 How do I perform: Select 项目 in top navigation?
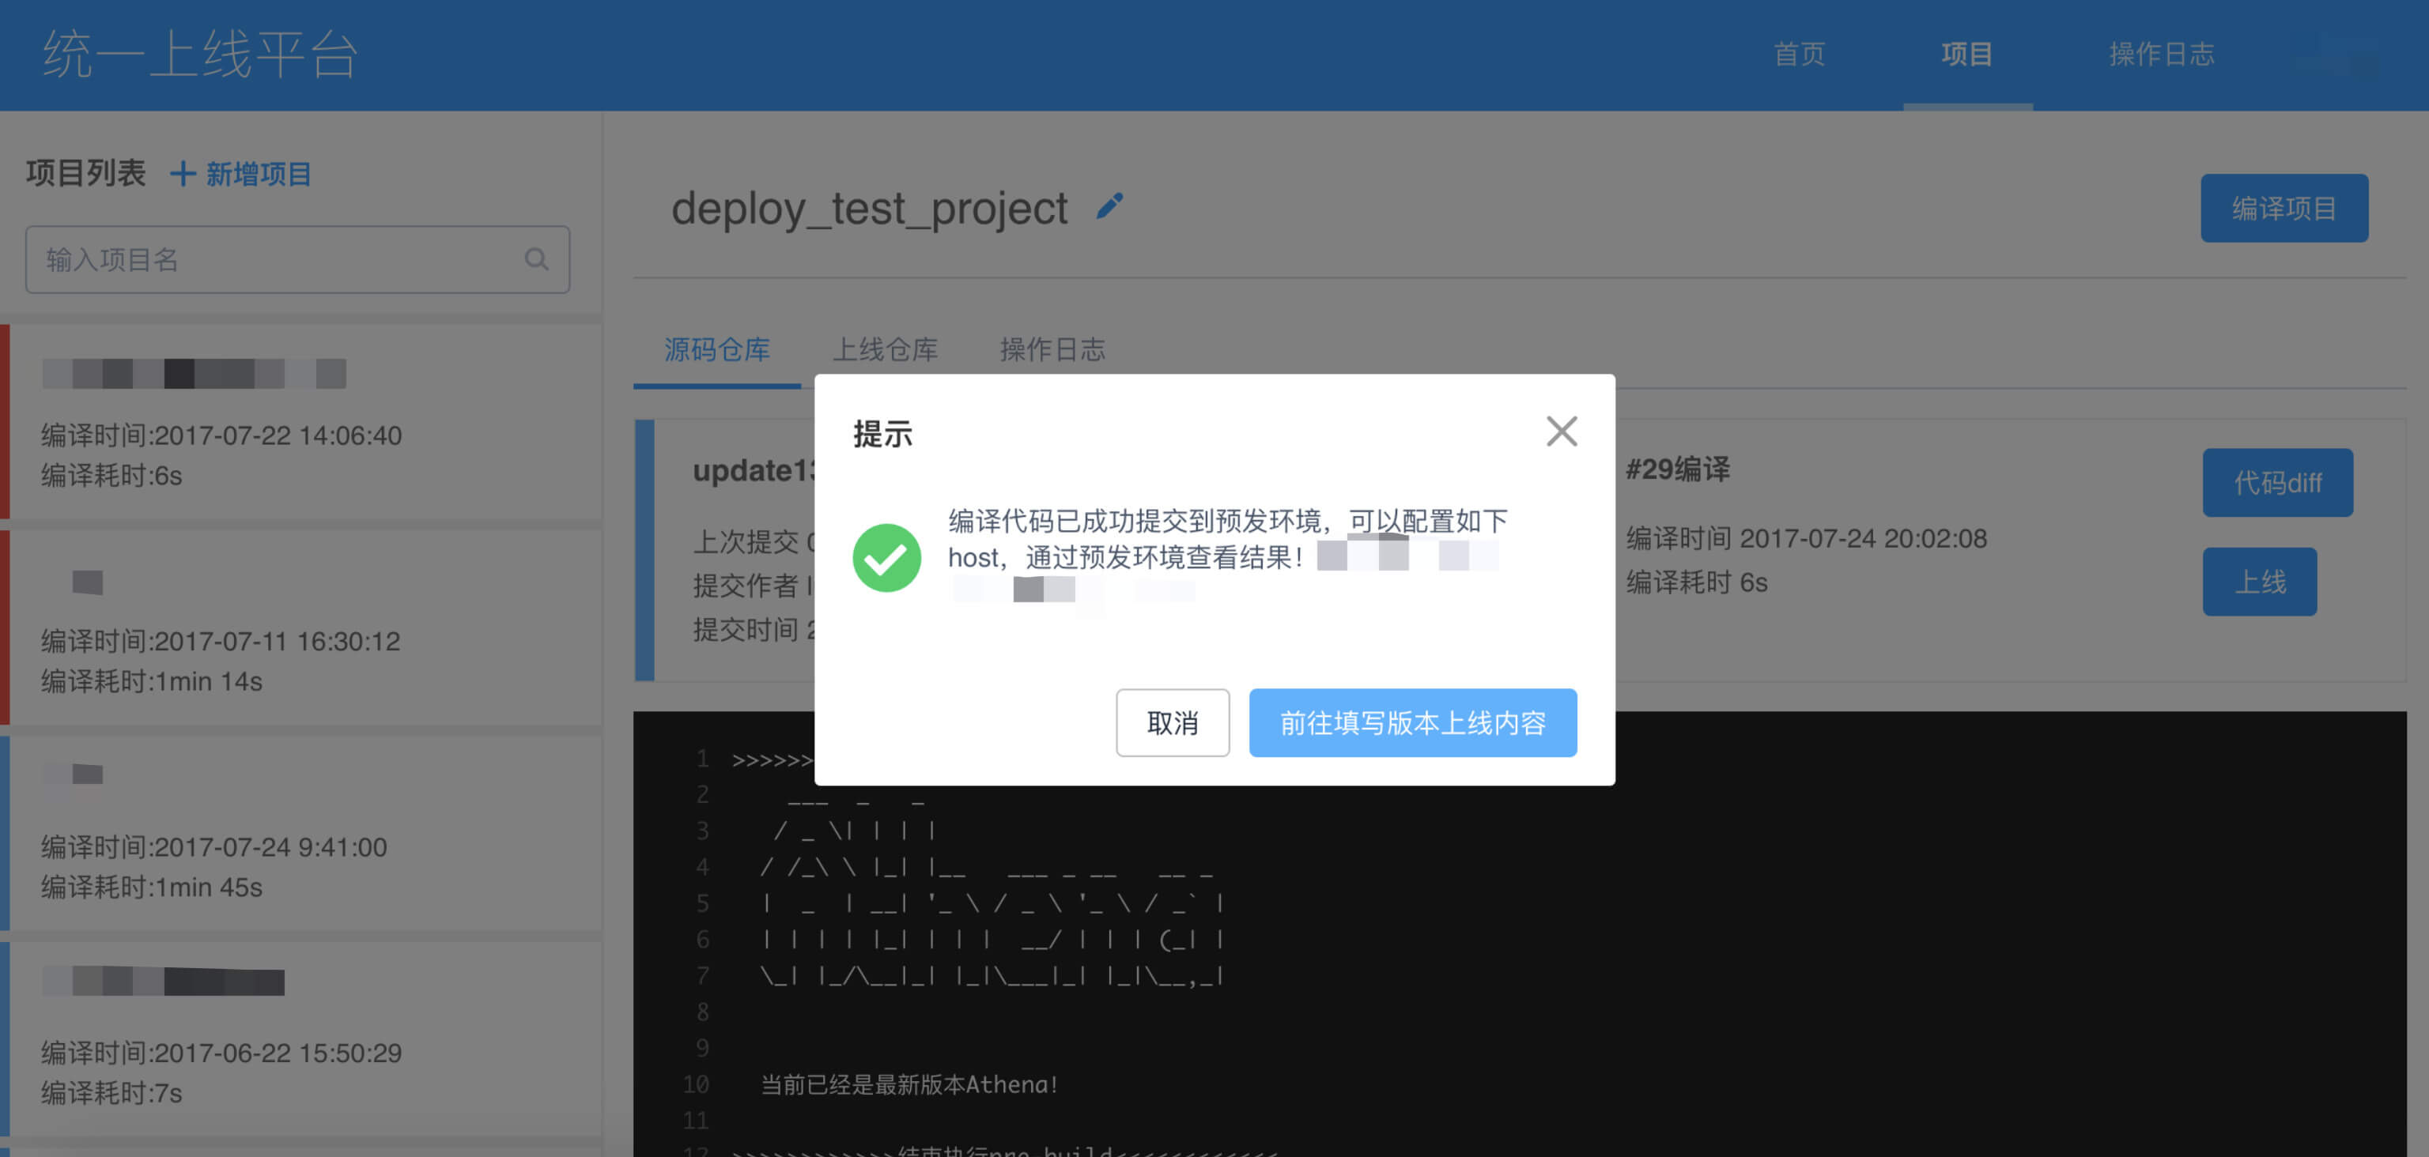(x=1966, y=54)
